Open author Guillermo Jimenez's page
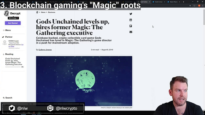The height and width of the screenshot is (115, 205). click(45, 50)
